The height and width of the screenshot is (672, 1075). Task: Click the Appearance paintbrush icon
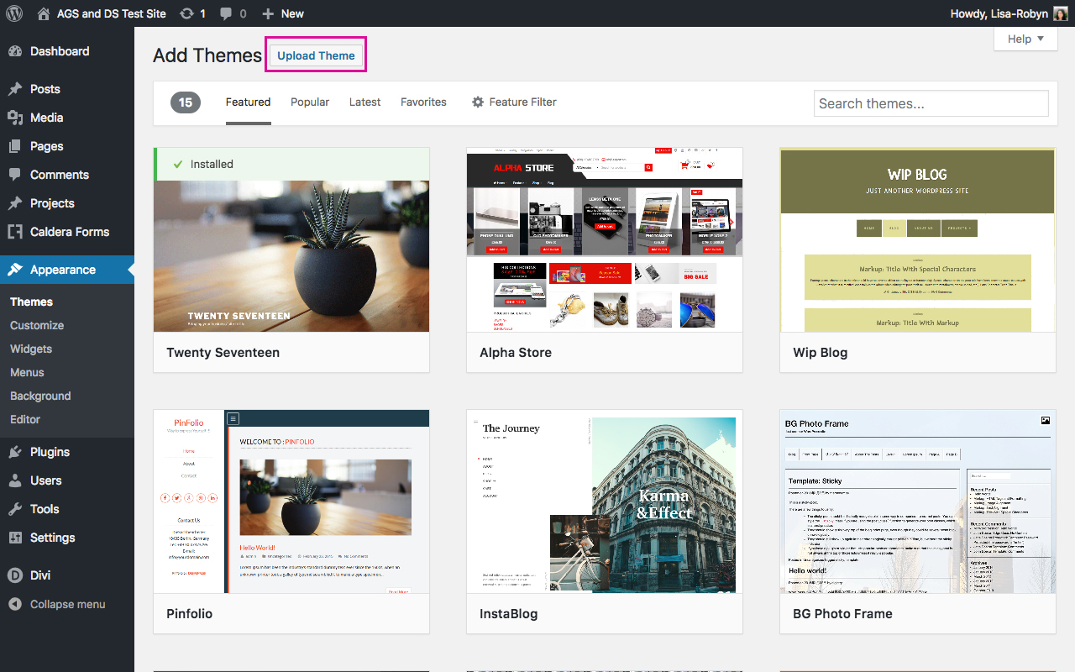15,270
